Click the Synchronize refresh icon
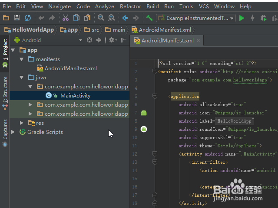The width and height of the screenshot is (278, 208). tap(28, 18)
